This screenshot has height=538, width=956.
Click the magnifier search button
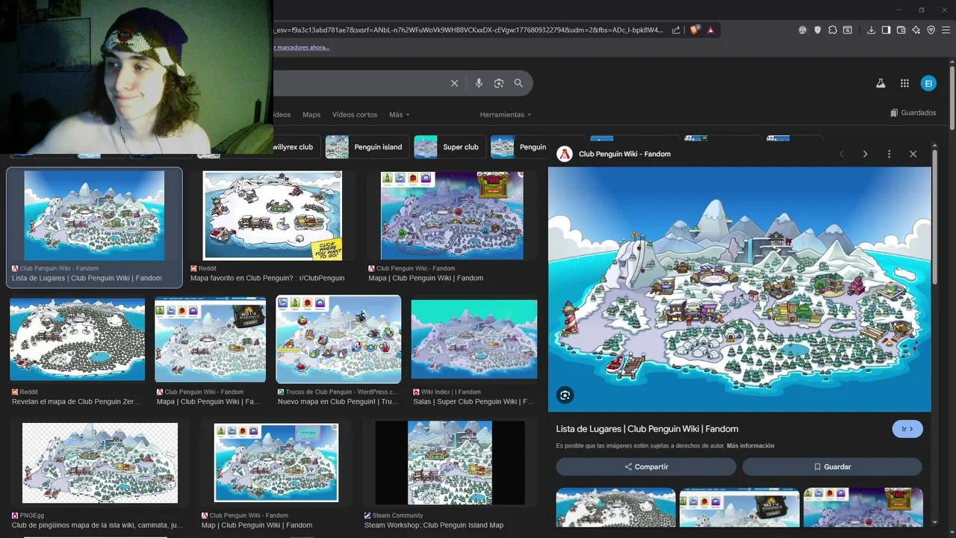coord(518,84)
